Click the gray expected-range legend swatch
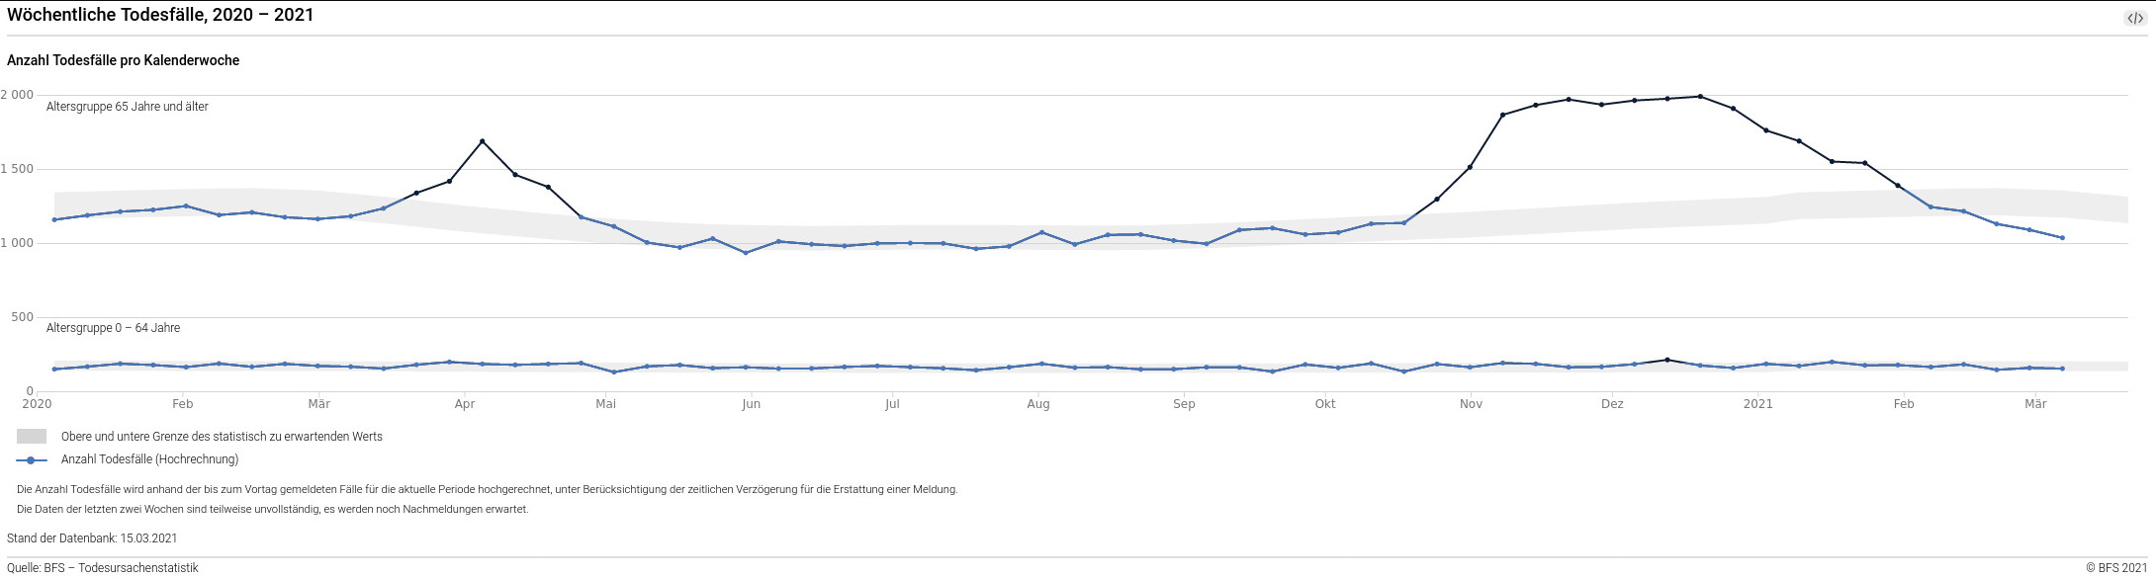Screen dimensions: 2156x578 pyautogui.click(x=32, y=437)
